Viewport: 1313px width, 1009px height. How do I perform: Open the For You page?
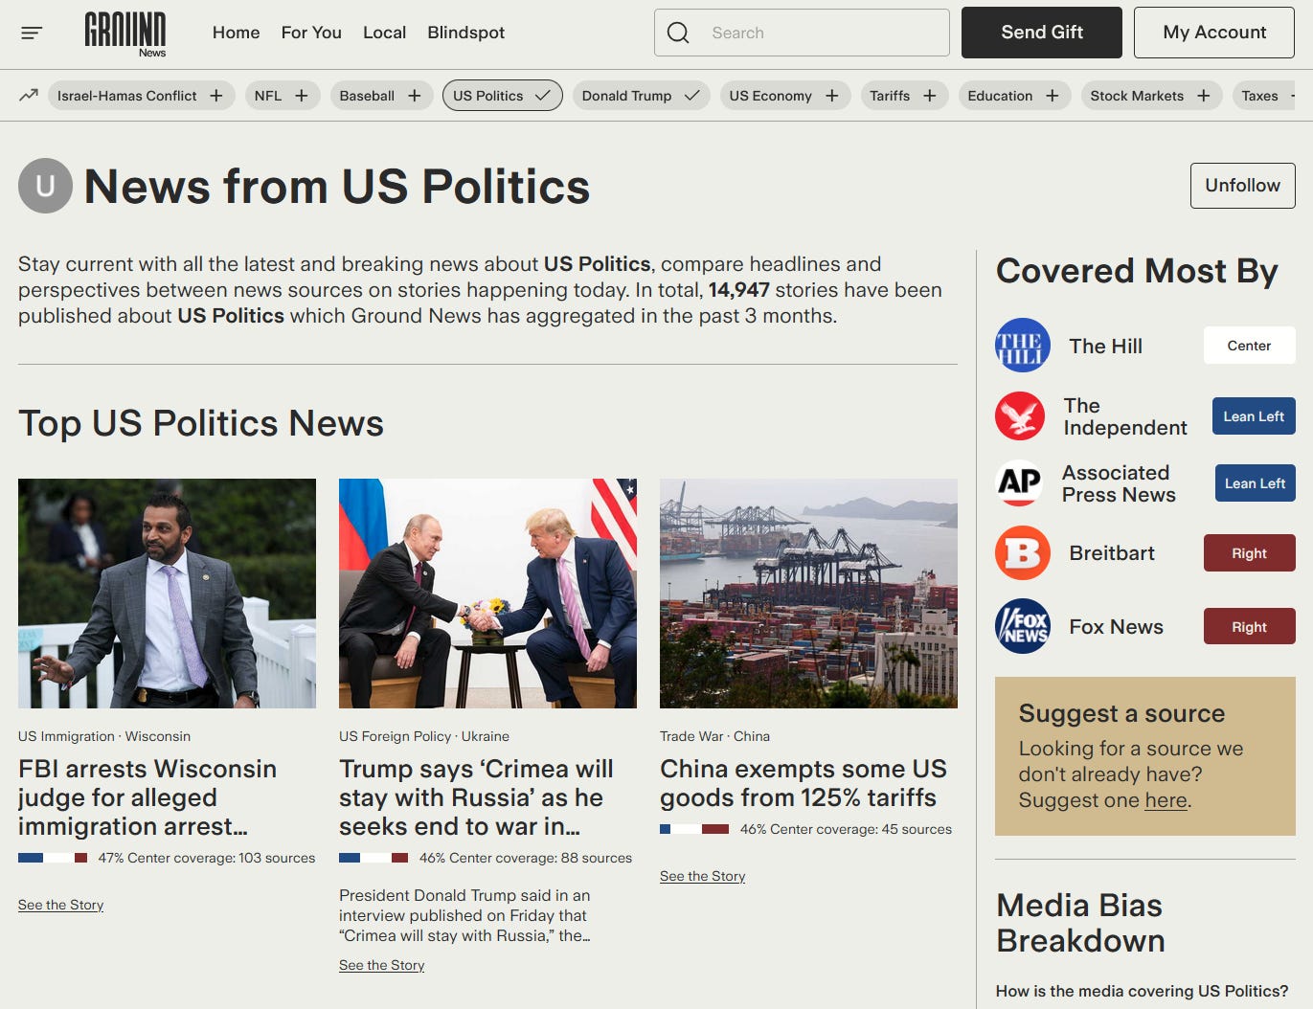[x=311, y=33]
